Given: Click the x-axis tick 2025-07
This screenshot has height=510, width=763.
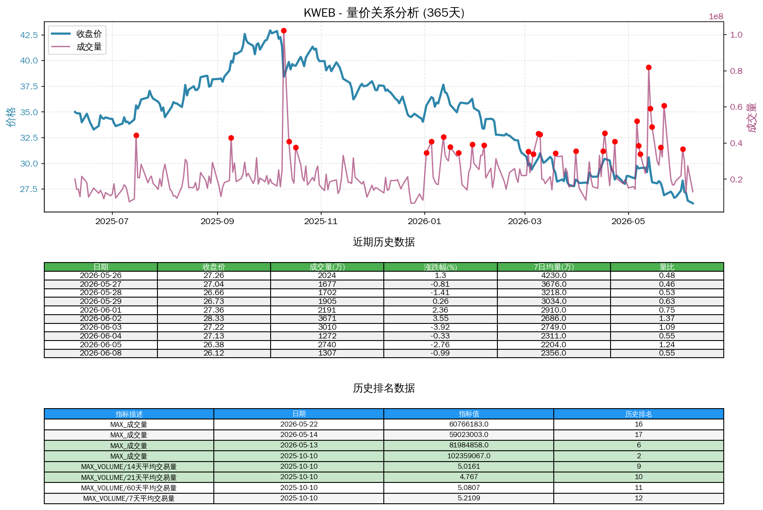Looking at the screenshot, I should [x=112, y=221].
